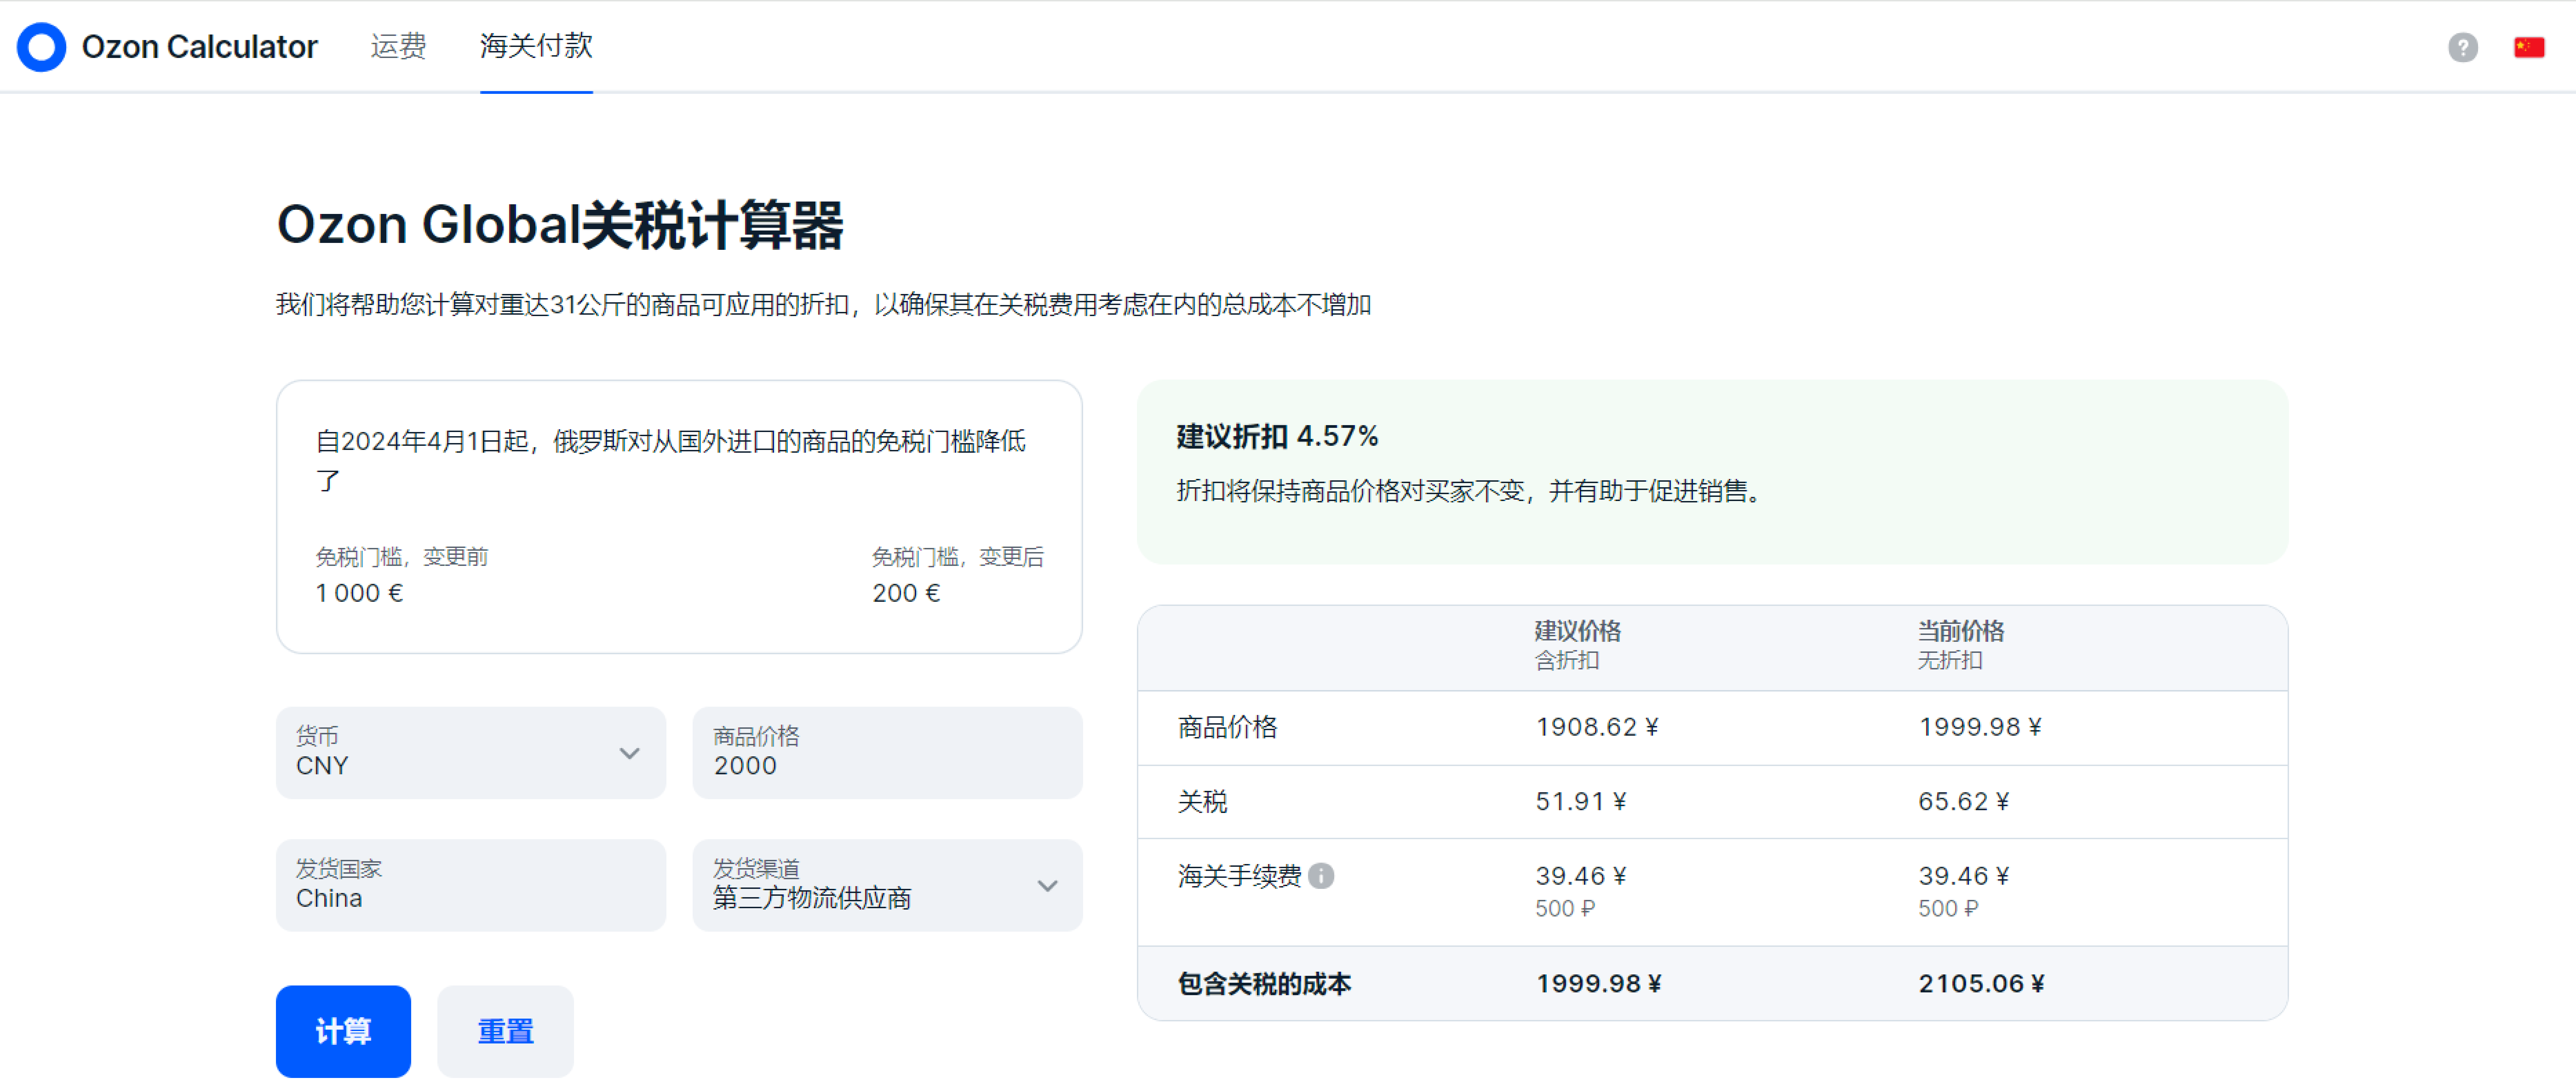Click suggested customs duty 51.91 ¥
The height and width of the screenshot is (1089, 2576).
coord(1581,802)
